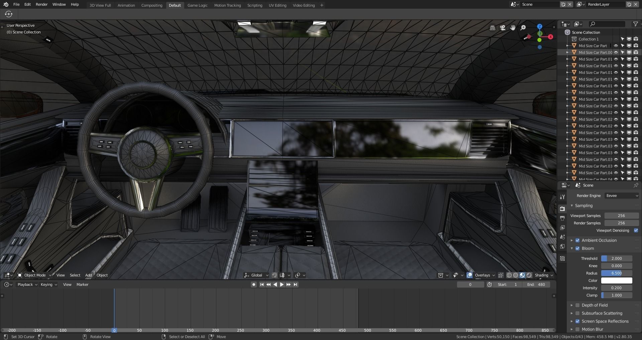The width and height of the screenshot is (642, 340).
Task: Open the View Layer properties tab
Action: pos(562,227)
